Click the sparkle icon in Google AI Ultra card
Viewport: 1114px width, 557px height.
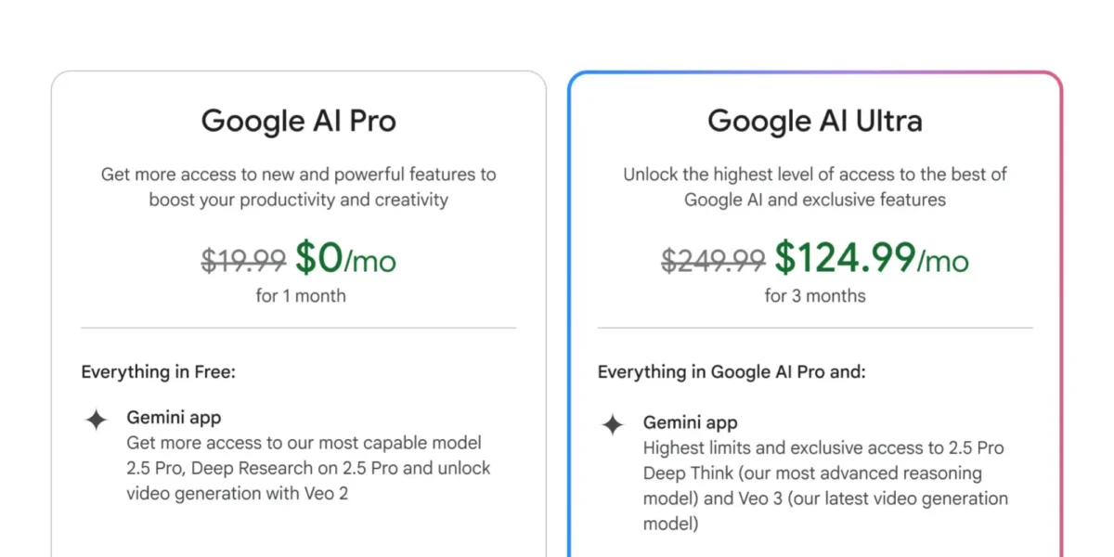(613, 425)
